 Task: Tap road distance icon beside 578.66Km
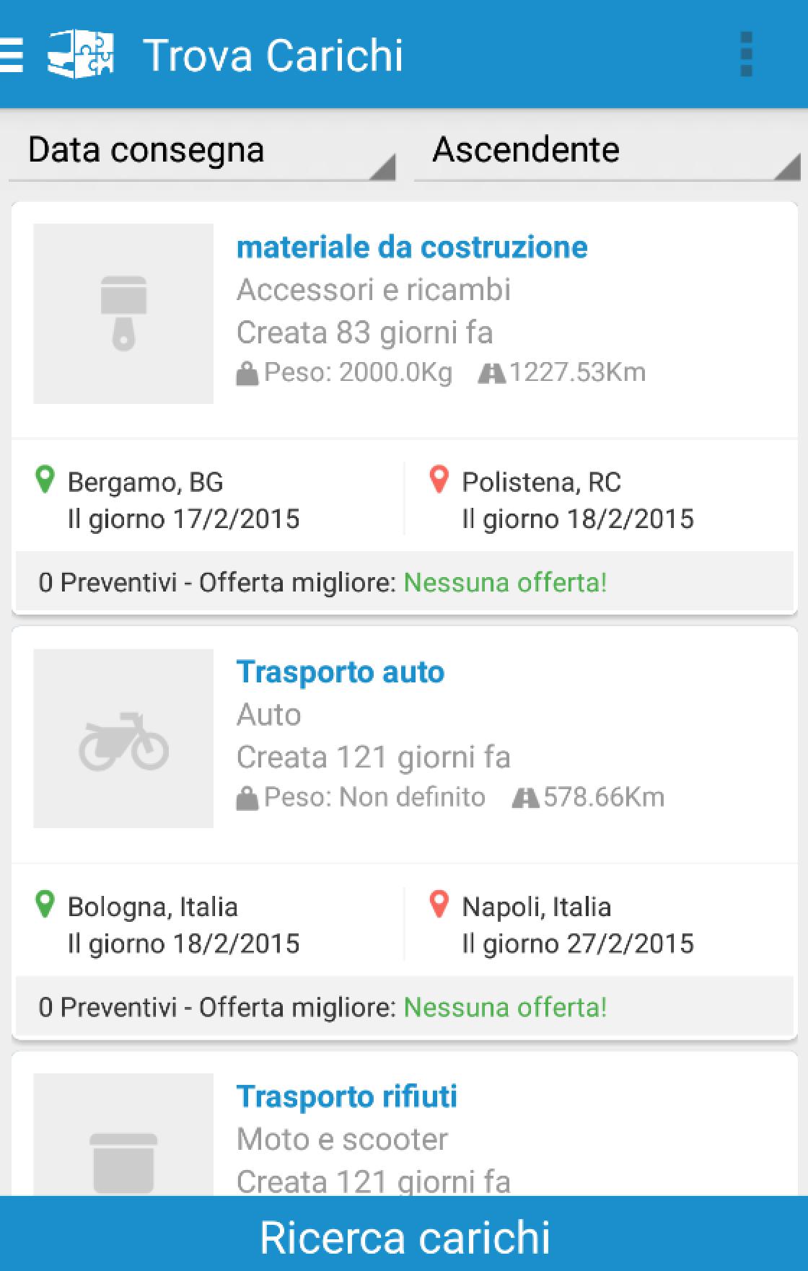[x=525, y=798]
